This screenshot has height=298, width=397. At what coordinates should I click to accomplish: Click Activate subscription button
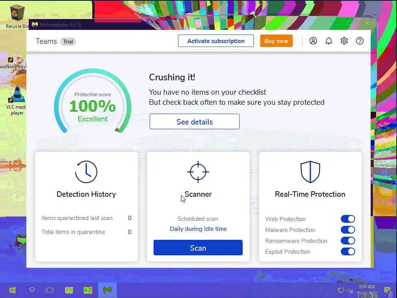coord(216,41)
